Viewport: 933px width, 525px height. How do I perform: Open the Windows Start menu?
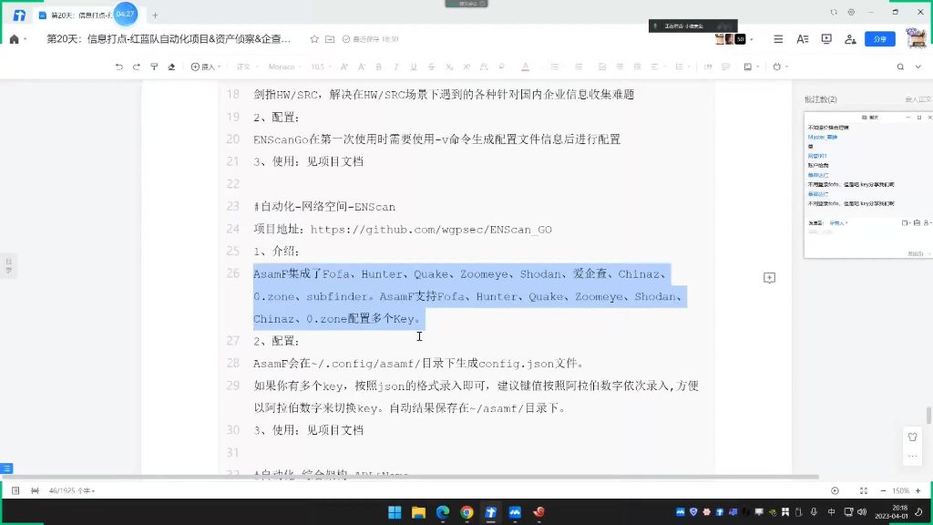(395, 512)
